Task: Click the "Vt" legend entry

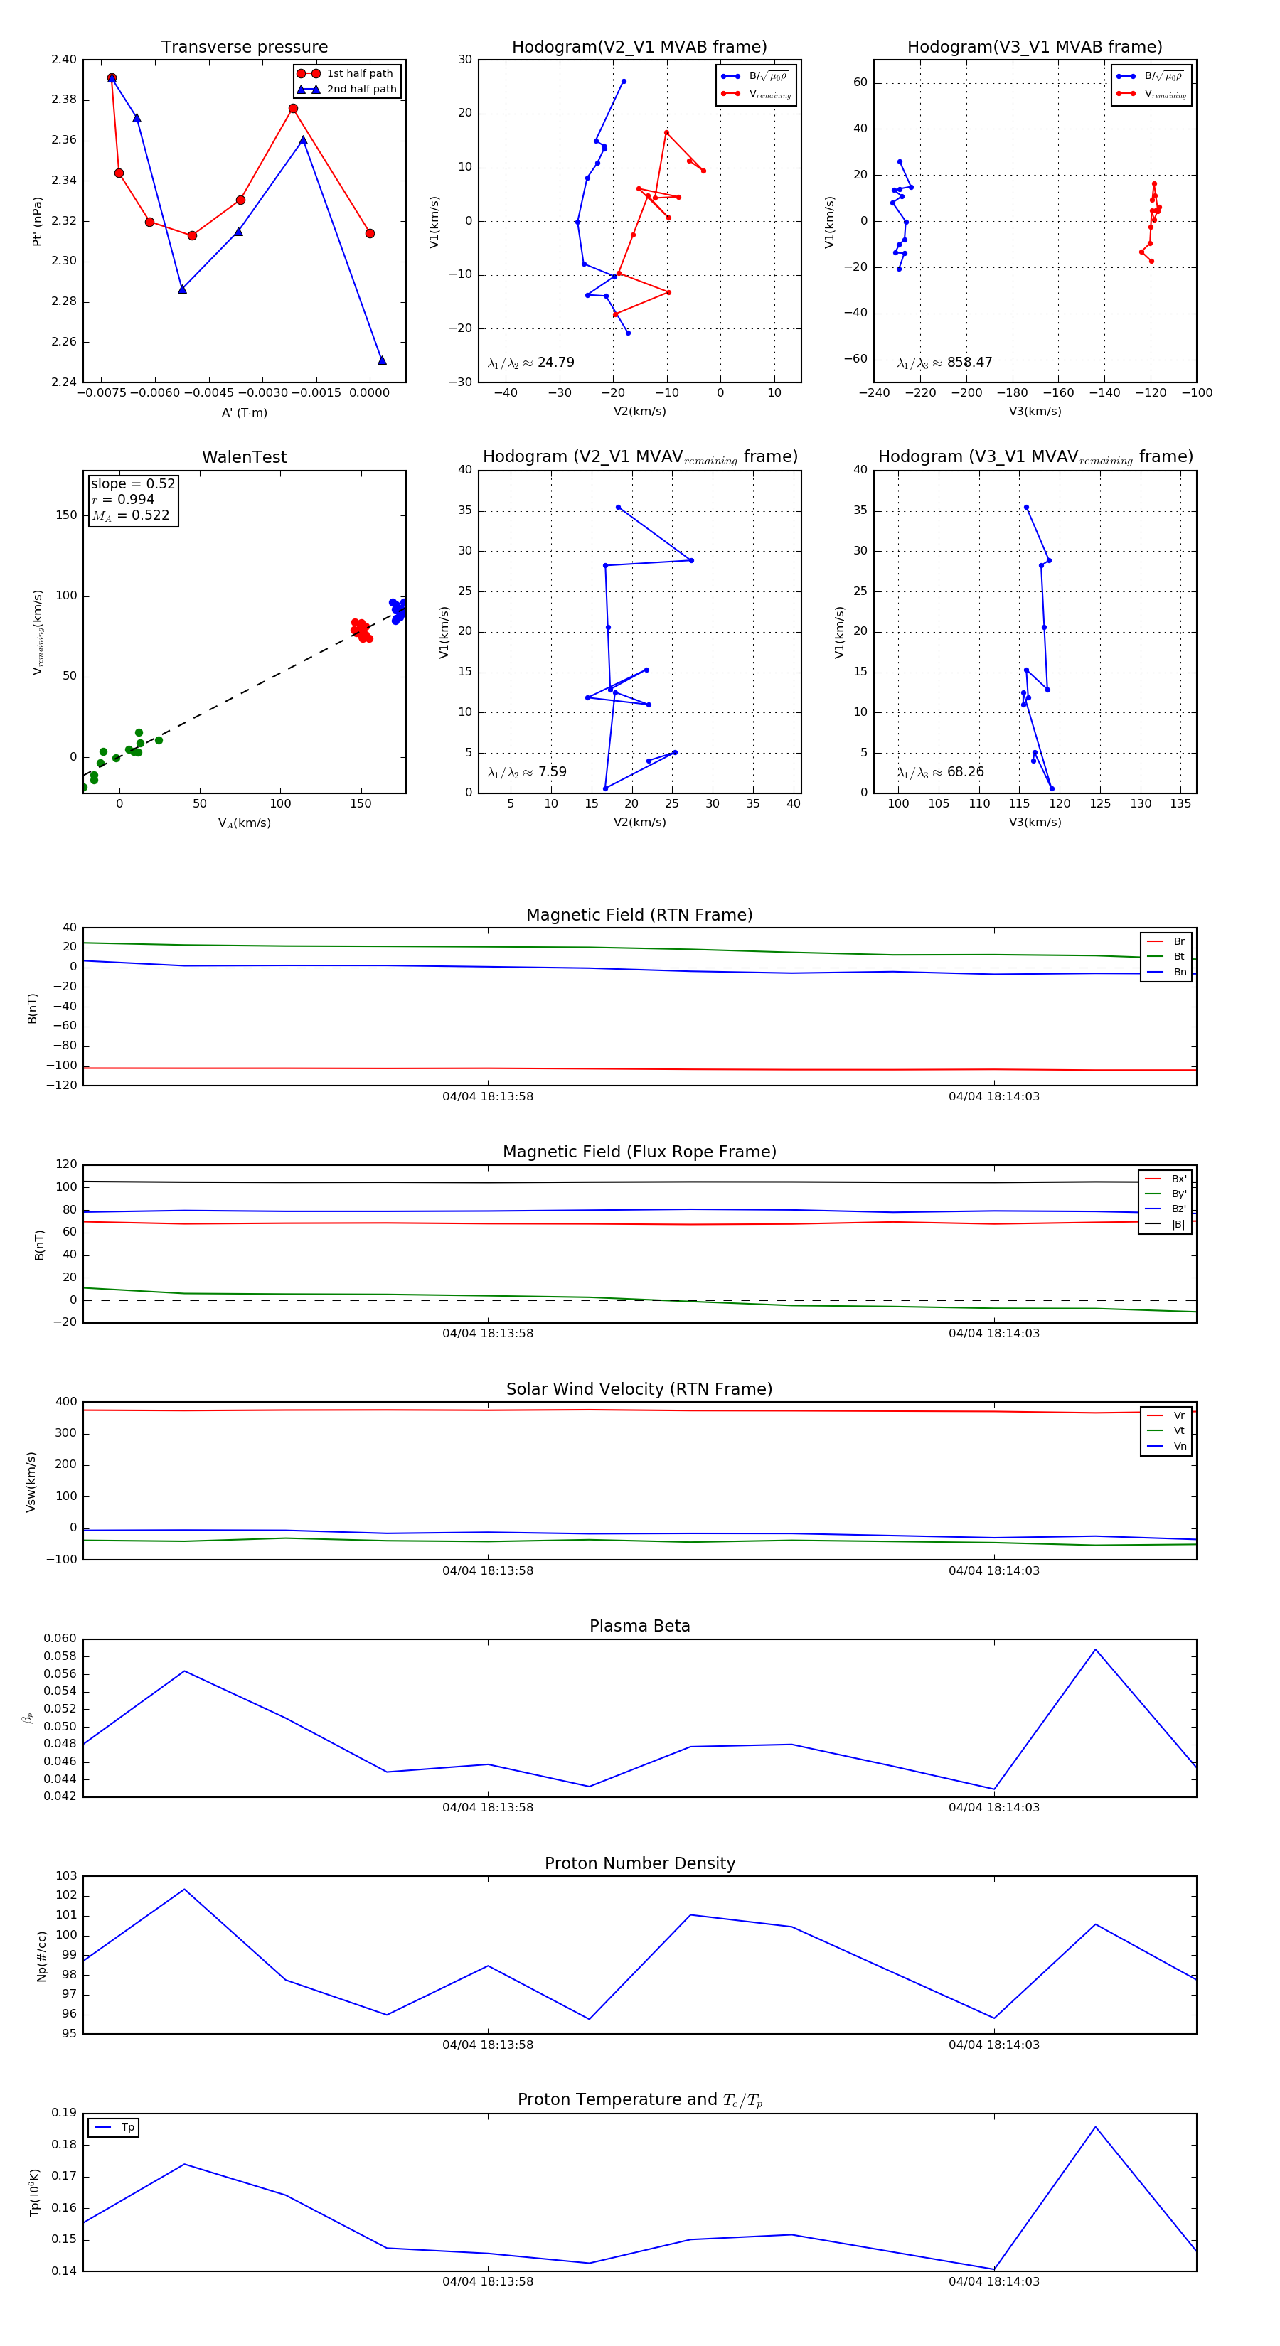Action: [1167, 1431]
